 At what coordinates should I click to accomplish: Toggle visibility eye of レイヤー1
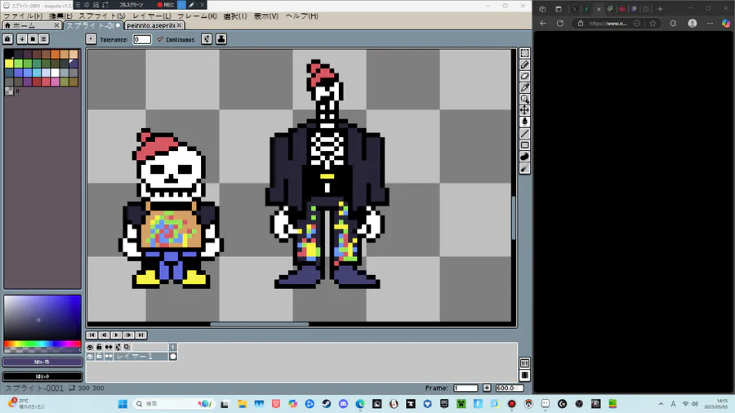coord(90,357)
